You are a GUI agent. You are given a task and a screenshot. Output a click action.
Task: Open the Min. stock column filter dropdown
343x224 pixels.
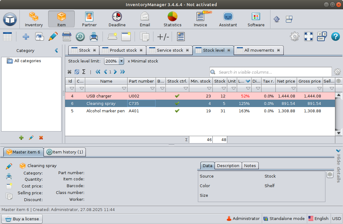pos(209,88)
